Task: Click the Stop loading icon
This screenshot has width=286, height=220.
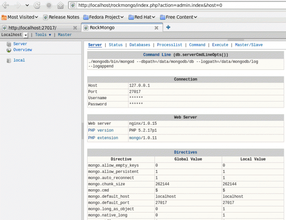Action: (49, 5)
